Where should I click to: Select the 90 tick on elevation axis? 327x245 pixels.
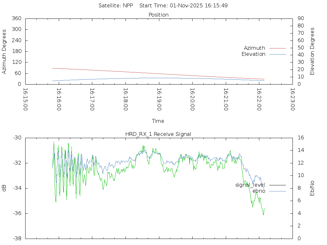(x=300, y=19)
